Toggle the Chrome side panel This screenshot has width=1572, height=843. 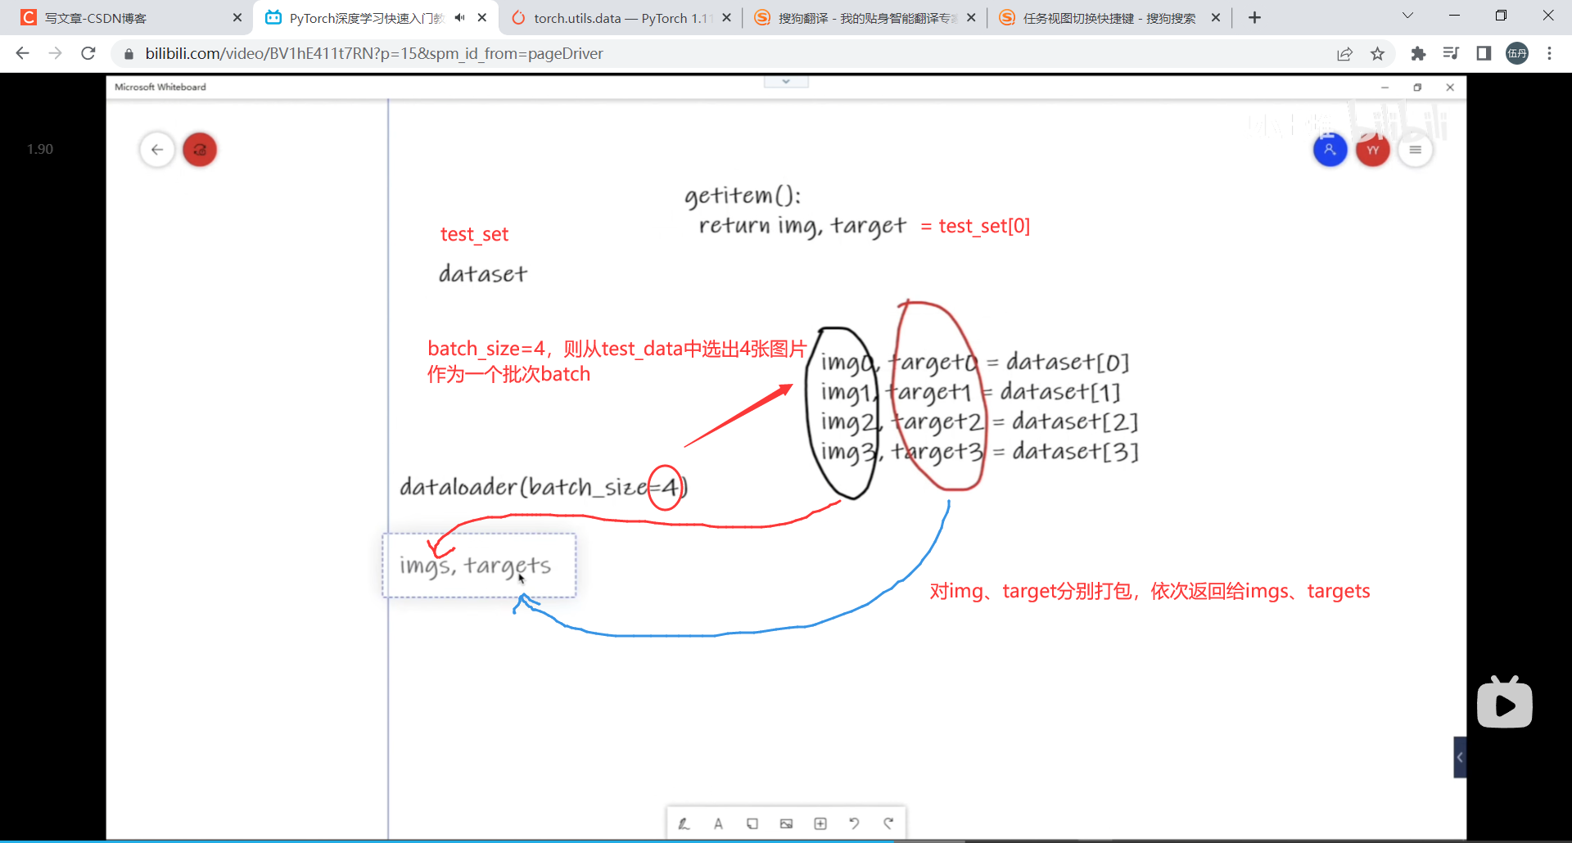(1484, 53)
